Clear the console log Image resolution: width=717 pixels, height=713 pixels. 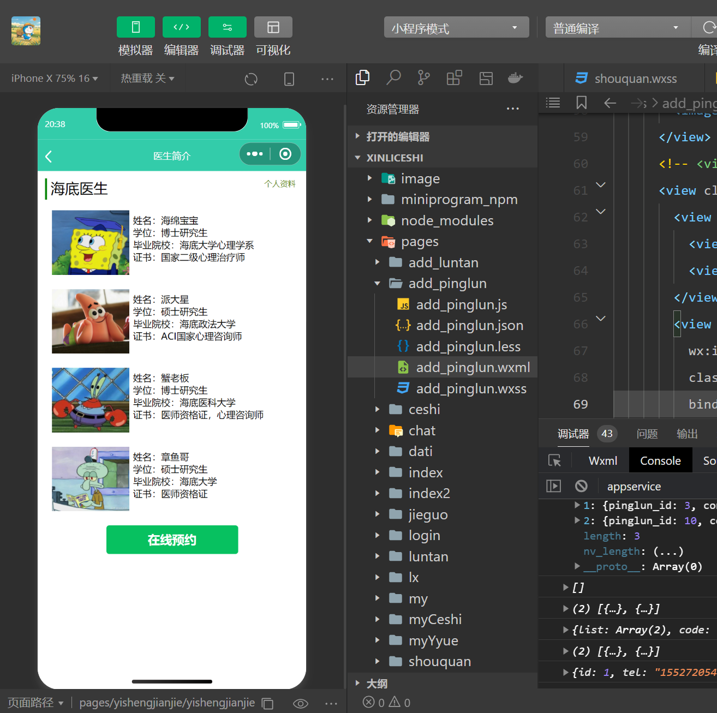tap(582, 486)
